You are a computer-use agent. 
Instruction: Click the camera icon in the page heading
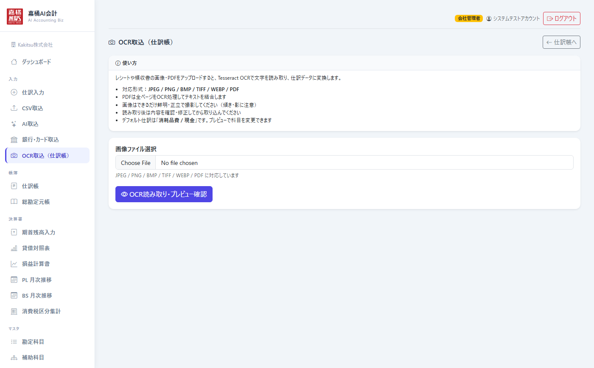[x=112, y=42]
